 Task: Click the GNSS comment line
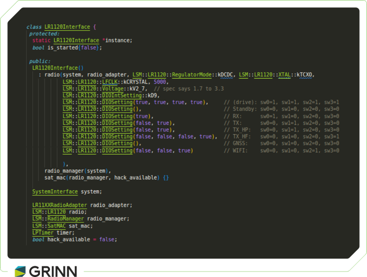tap(281, 143)
